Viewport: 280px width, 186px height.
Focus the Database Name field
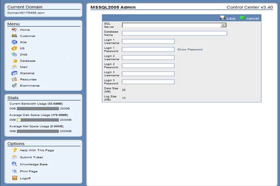coord(174,33)
